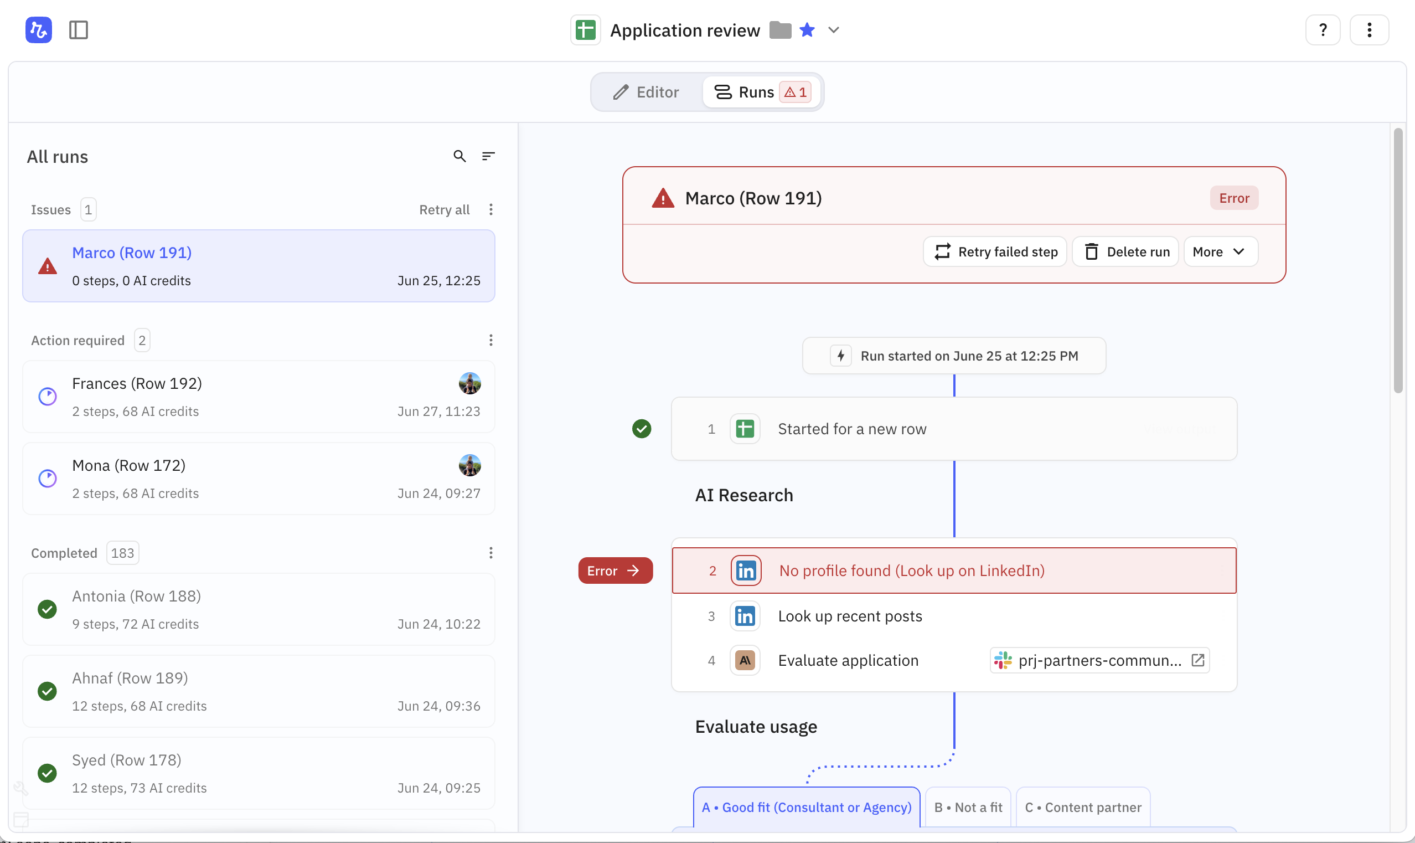Screen dimensions: 1415x843
Task: Open the sort/filter runs icon
Action: coord(488,156)
